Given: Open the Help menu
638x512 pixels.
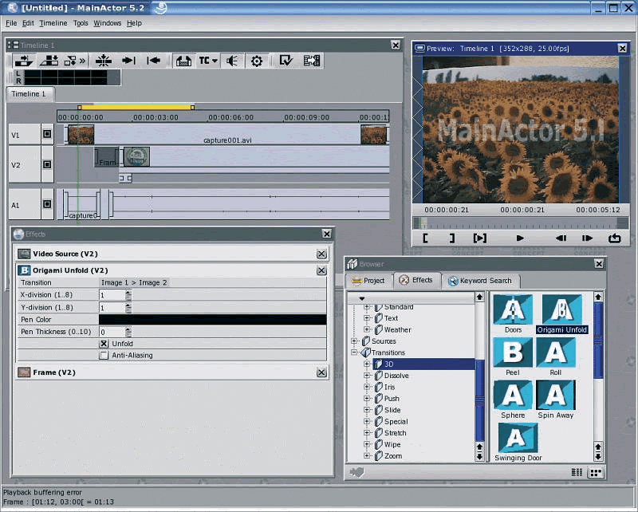Looking at the screenshot, I should pos(134,23).
